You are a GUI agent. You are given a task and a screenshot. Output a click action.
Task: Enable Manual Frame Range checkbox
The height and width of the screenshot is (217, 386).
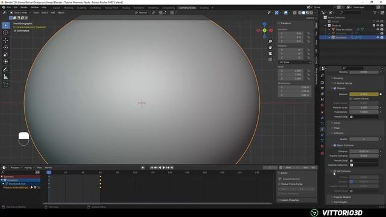280,184
